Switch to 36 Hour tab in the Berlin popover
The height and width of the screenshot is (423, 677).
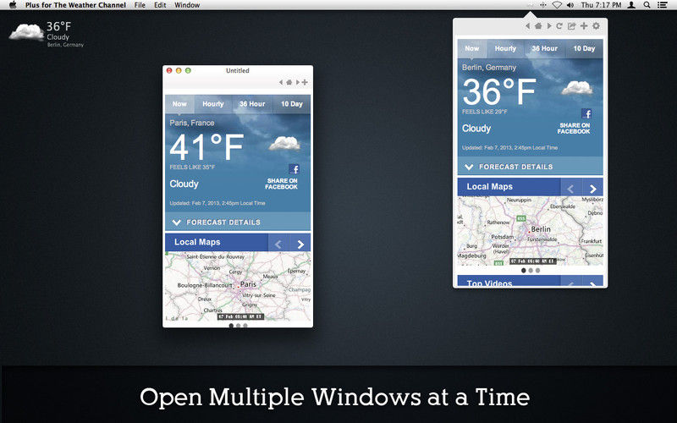[545, 49]
